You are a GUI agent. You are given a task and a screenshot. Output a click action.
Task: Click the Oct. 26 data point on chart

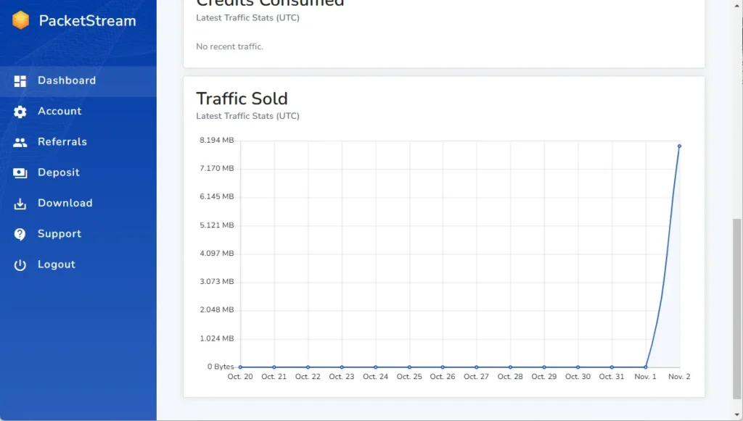(x=443, y=367)
